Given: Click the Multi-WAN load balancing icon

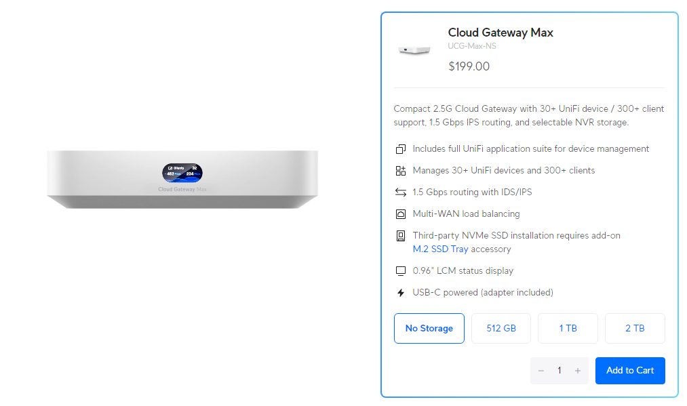Looking at the screenshot, I should coord(400,214).
